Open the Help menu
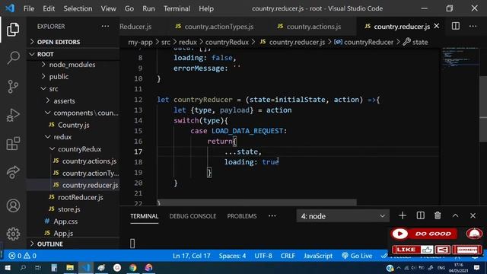This screenshot has height=274, width=487. click(206, 8)
